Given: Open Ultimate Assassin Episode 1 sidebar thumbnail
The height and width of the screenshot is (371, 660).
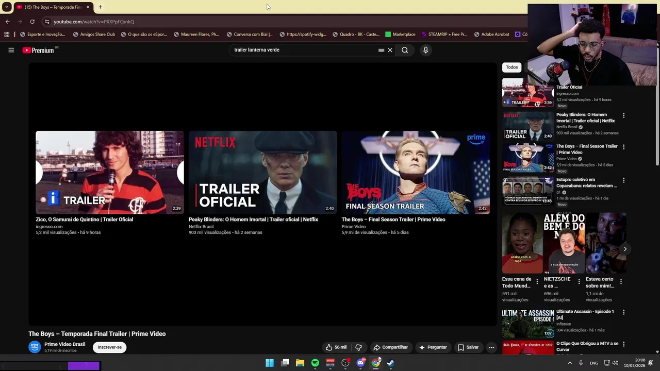Looking at the screenshot, I should point(528,323).
